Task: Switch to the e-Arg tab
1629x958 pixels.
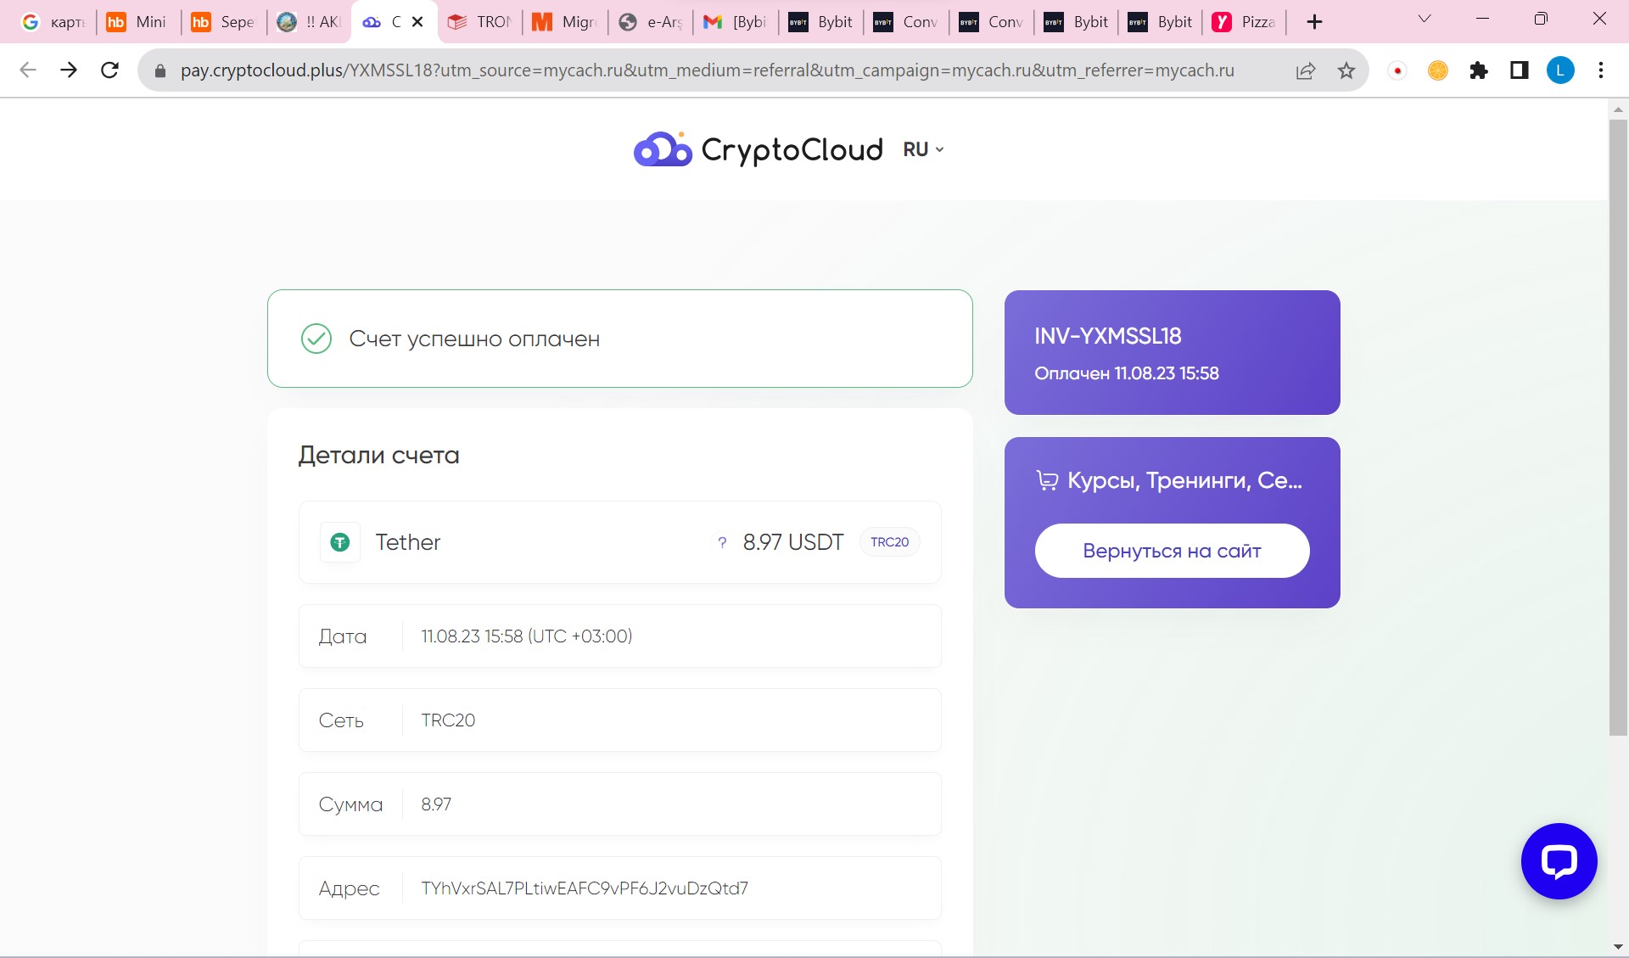Action: pos(650,22)
